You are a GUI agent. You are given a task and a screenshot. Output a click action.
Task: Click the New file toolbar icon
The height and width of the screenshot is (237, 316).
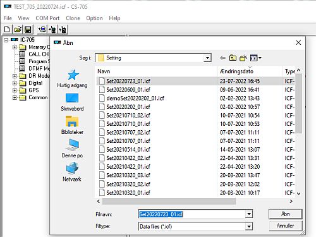(7, 29)
